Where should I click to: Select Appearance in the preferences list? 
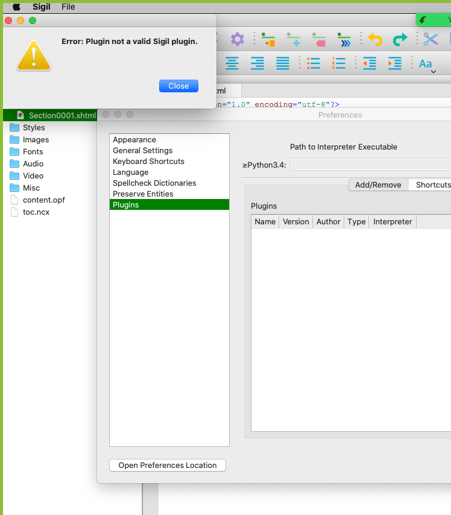169,139
